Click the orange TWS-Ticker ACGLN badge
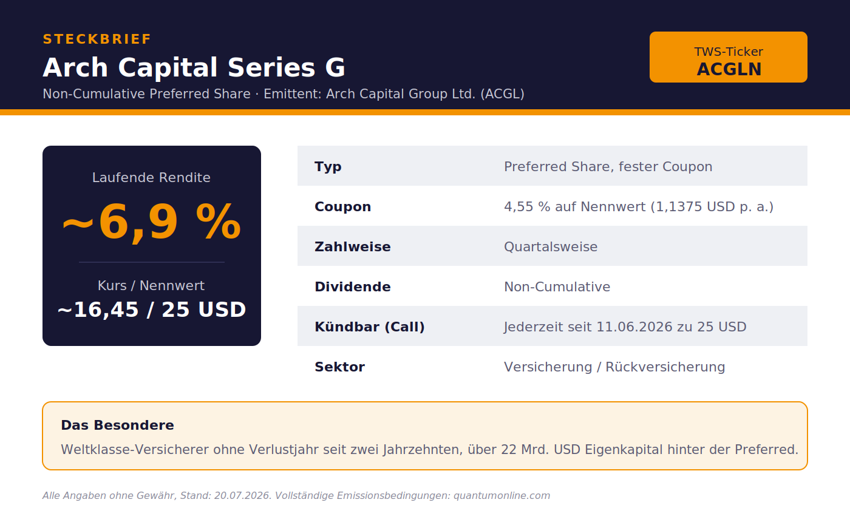Image resolution: width=850 pixels, height=522 pixels. 728,57
